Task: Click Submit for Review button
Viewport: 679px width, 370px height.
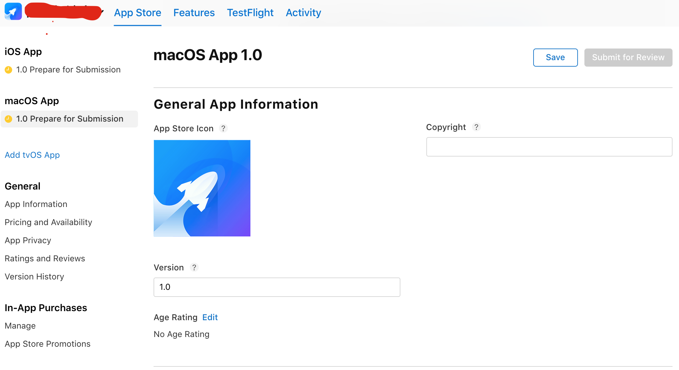Action: pos(628,58)
